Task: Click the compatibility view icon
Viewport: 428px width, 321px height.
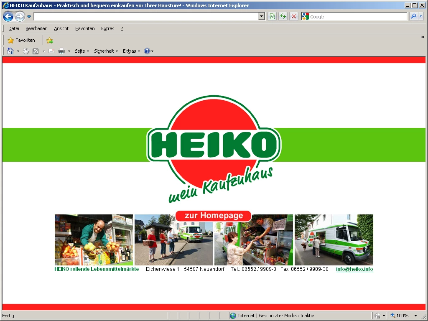Action: (x=272, y=17)
